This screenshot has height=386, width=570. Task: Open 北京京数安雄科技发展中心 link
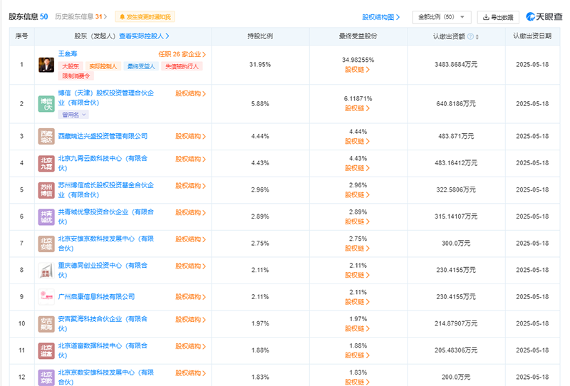click(105, 377)
